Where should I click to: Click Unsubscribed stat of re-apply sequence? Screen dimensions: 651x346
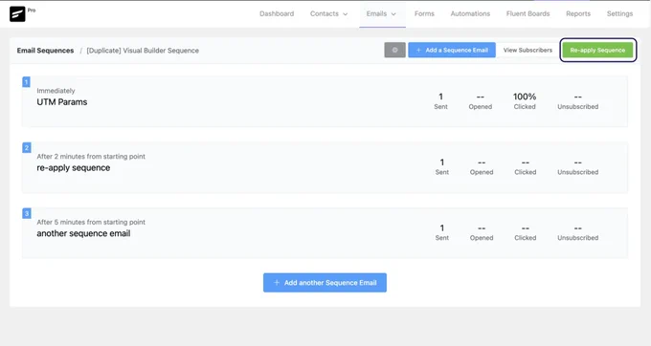point(578,166)
